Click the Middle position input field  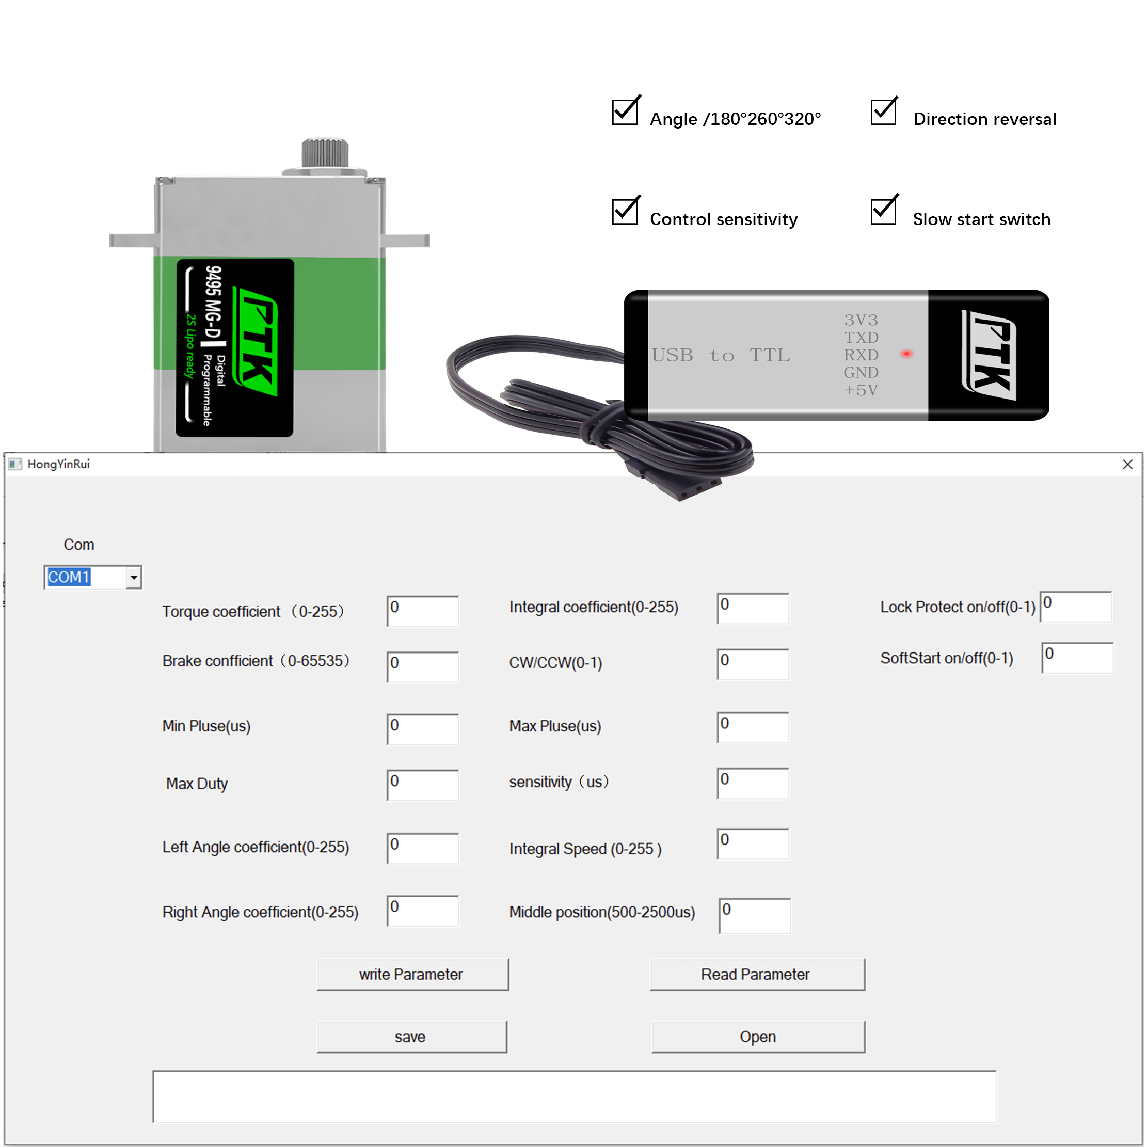pos(755,915)
